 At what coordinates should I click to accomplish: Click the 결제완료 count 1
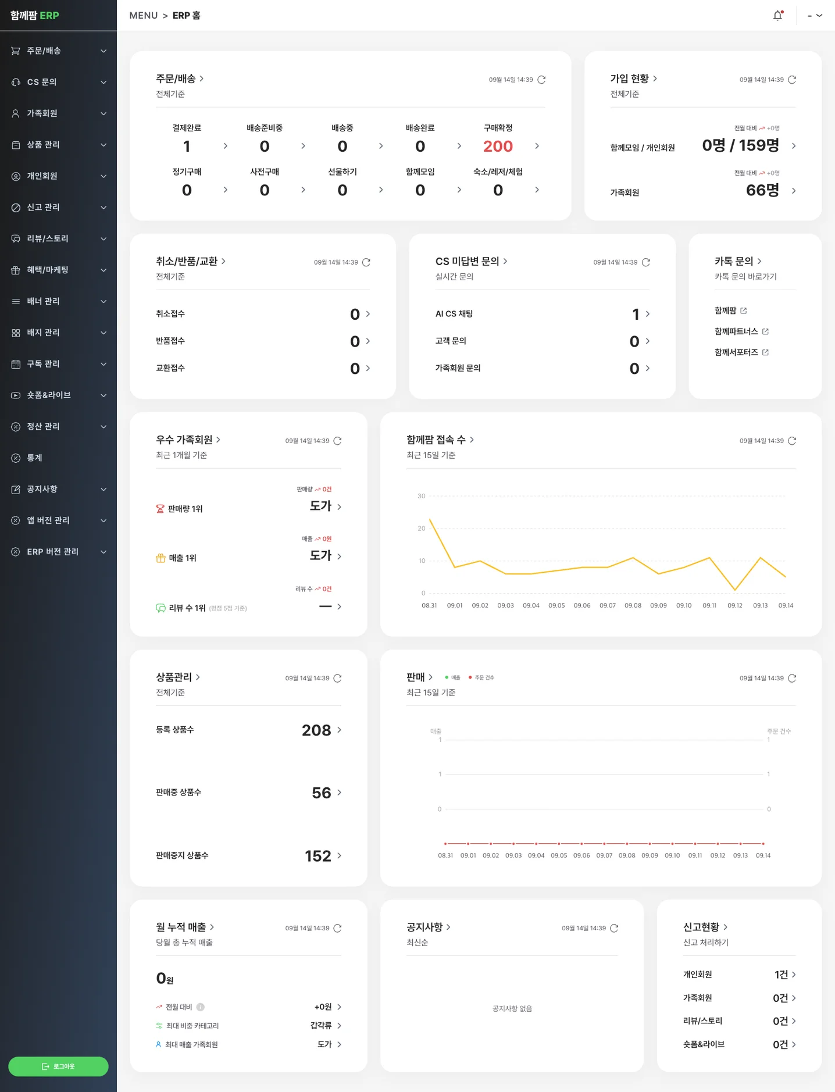(x=187, y=147)
